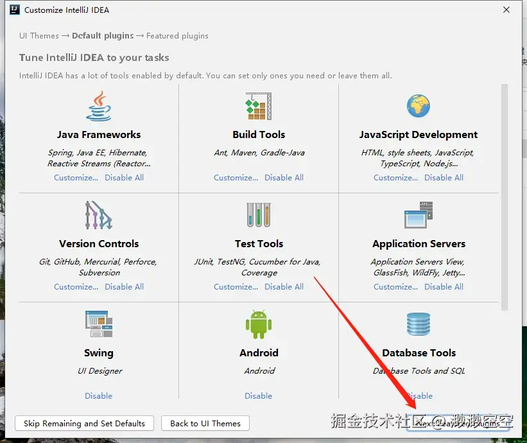Image resolution: width=527 pixels, height=443 pixels.
Task: Select Featured plugins breadcrumb step
Action: (x=177, y=35)
